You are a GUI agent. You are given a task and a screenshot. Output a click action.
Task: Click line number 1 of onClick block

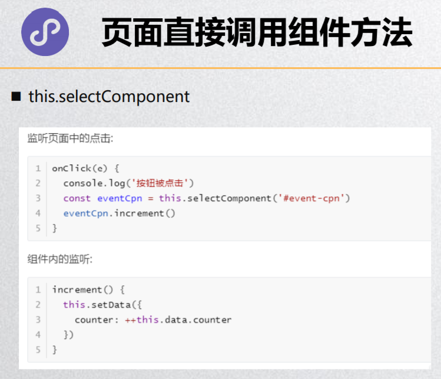[x=38, y=169]
